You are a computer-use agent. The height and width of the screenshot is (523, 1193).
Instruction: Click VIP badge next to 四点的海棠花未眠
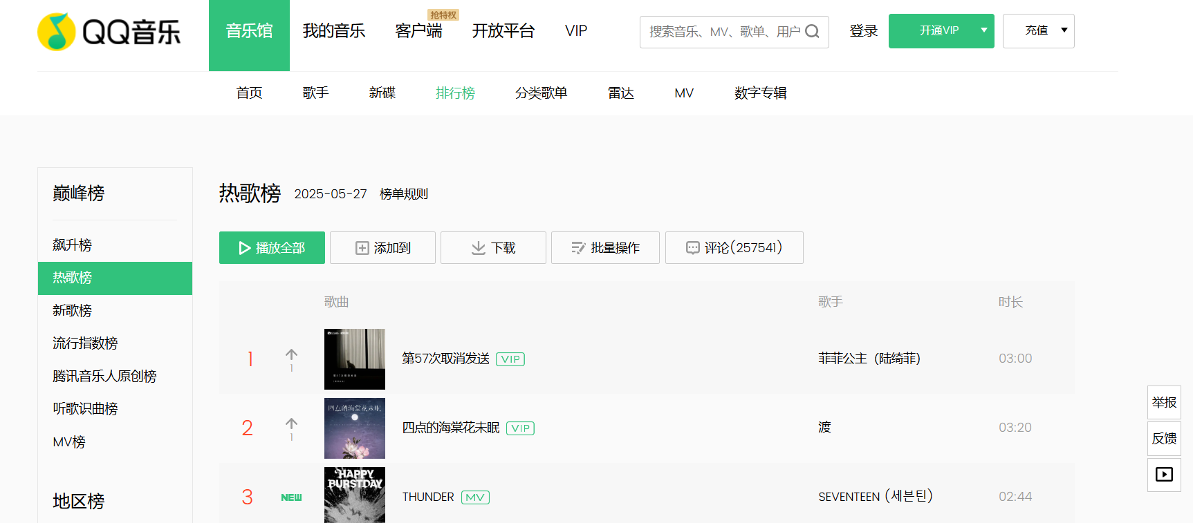tap(521, 428)
